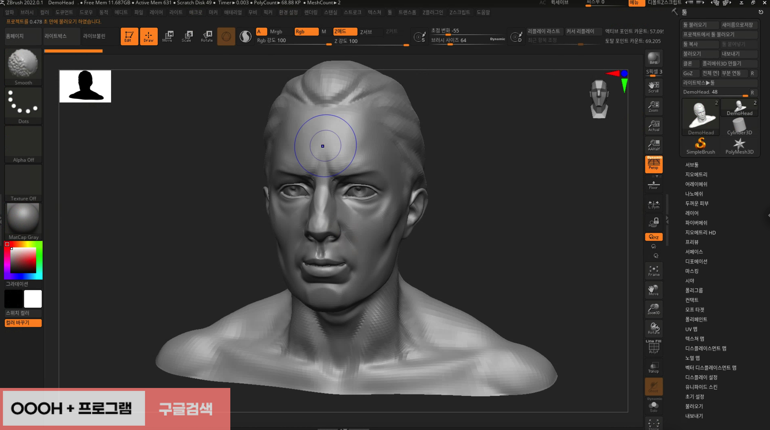Open the 브러시 menu
The height and width of the screenshot is (430, 770).
[27, 12]
